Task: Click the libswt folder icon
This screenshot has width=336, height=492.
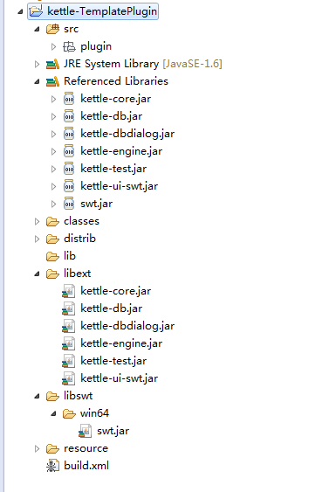Action: (x=52, y=396)
